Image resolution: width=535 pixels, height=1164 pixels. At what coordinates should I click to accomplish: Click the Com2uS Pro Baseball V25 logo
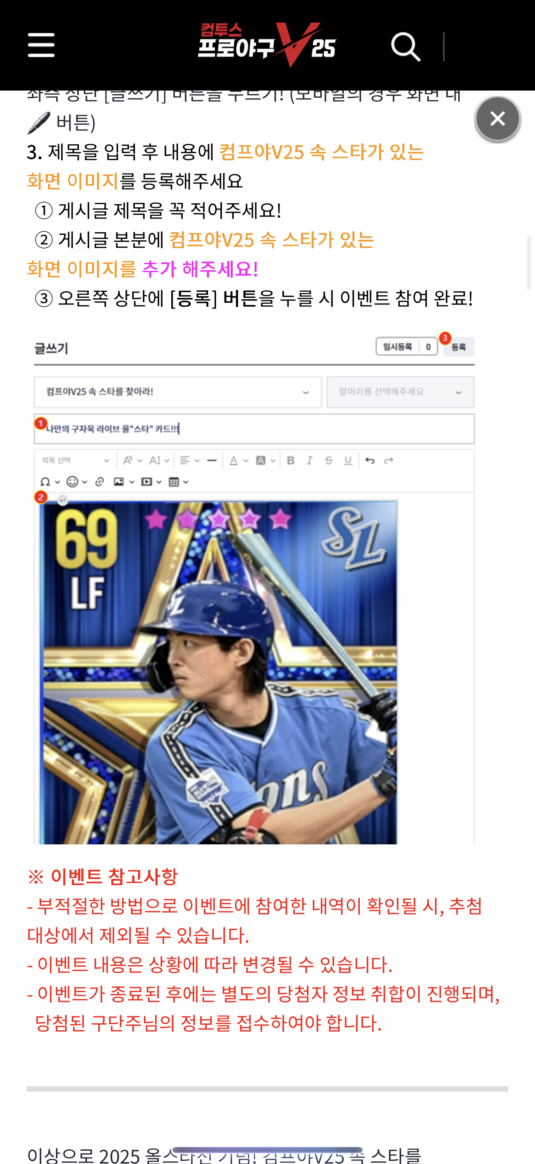[267, 45]
